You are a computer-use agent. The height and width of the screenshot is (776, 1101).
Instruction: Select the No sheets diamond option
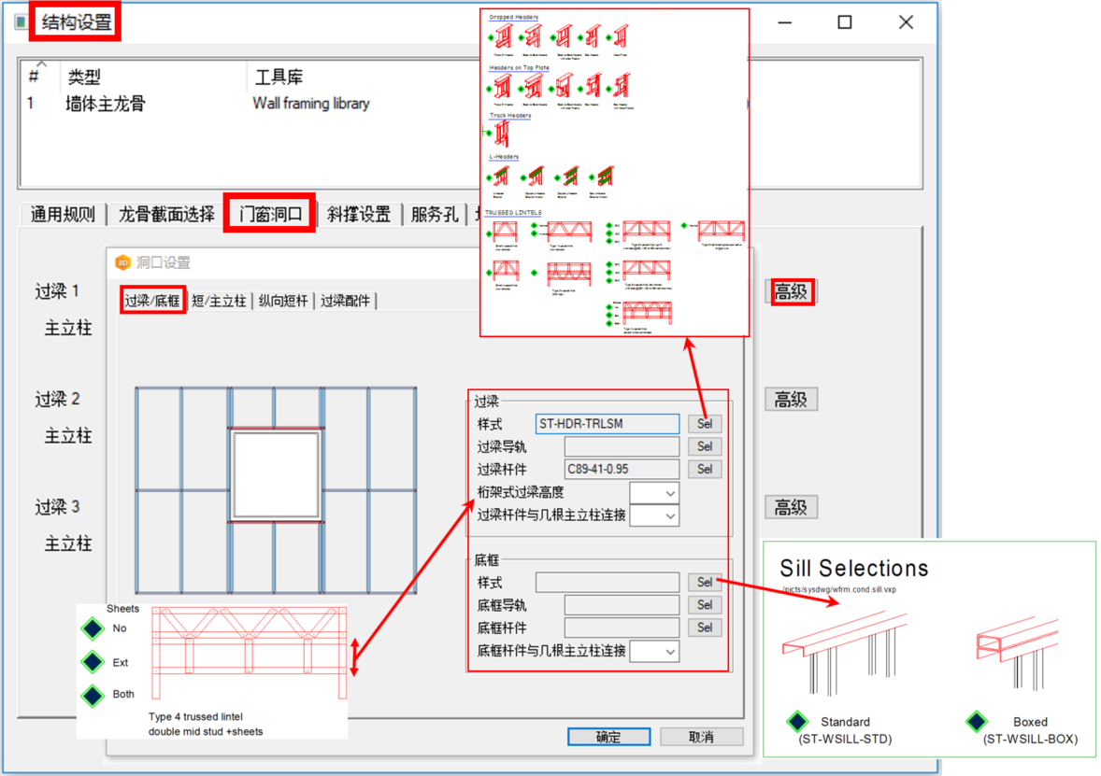pos(93,628)
